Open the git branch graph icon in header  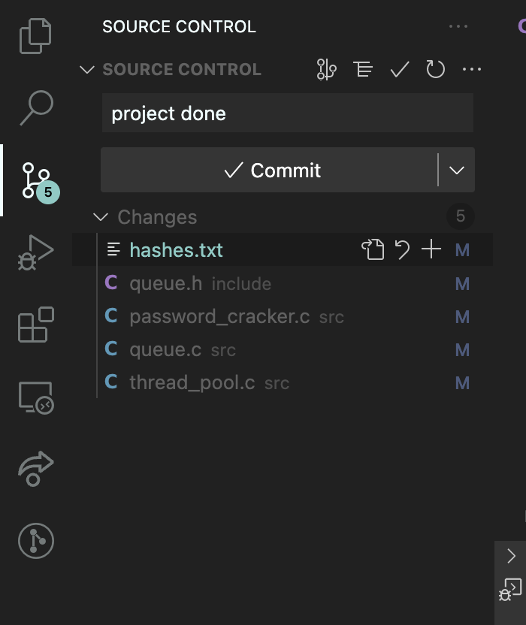[327, 69]
